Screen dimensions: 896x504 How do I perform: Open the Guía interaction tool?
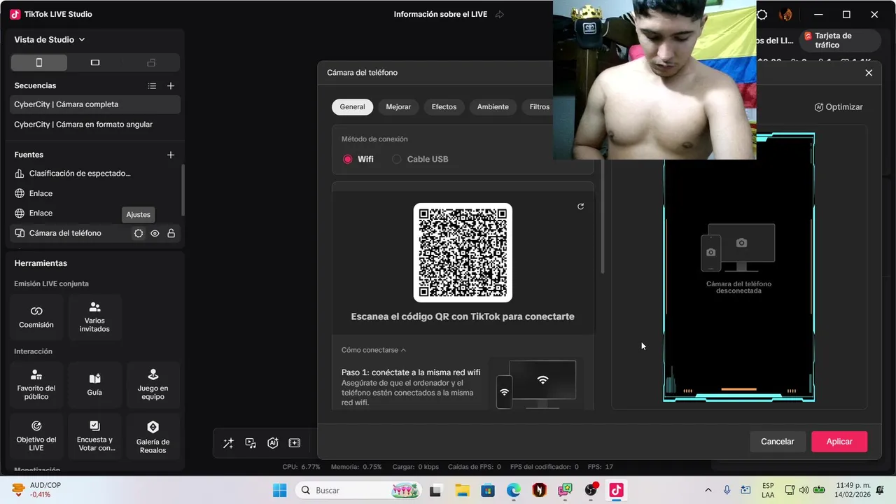94,385
